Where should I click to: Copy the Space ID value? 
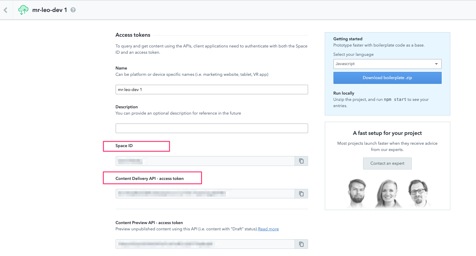(301, 161)
